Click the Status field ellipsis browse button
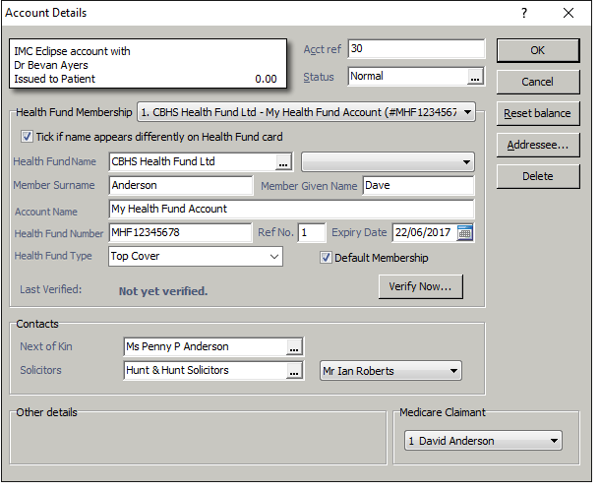This screenshot has width=599, height=490. (475, 77)
